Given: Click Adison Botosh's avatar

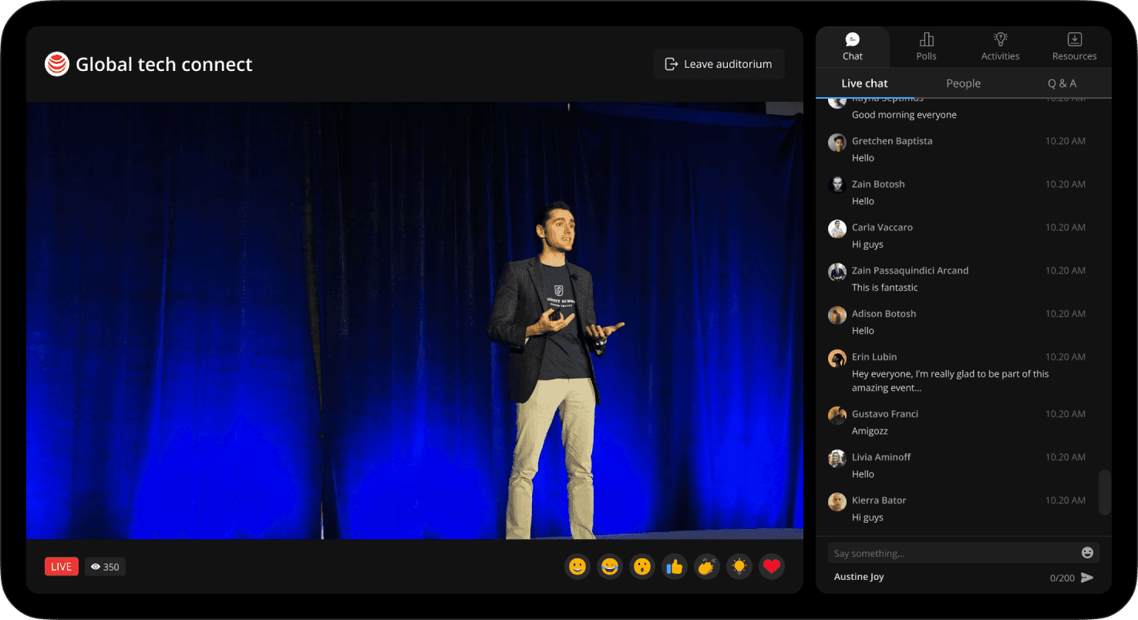Looking at the screenshot, I should click(x=837, y=315).
